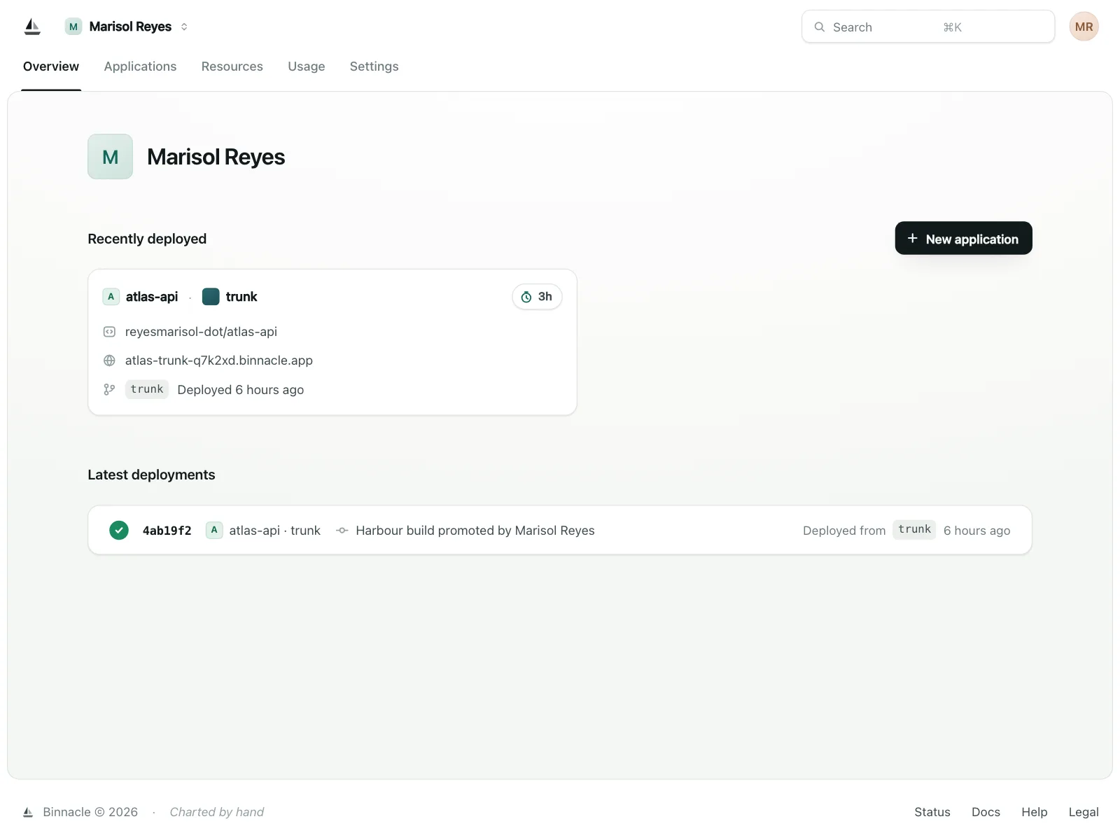The image size is (1120, 840).
Task: Click the M workspace badge in header
Action: tap(73, 27)
